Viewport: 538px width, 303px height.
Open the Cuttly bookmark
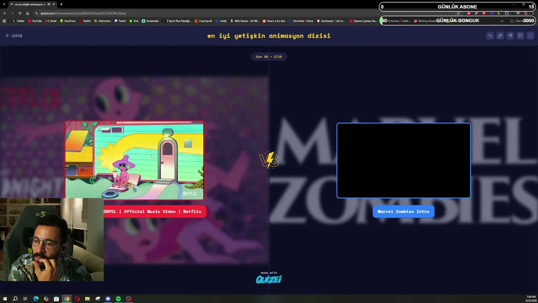tap(222, 21)
